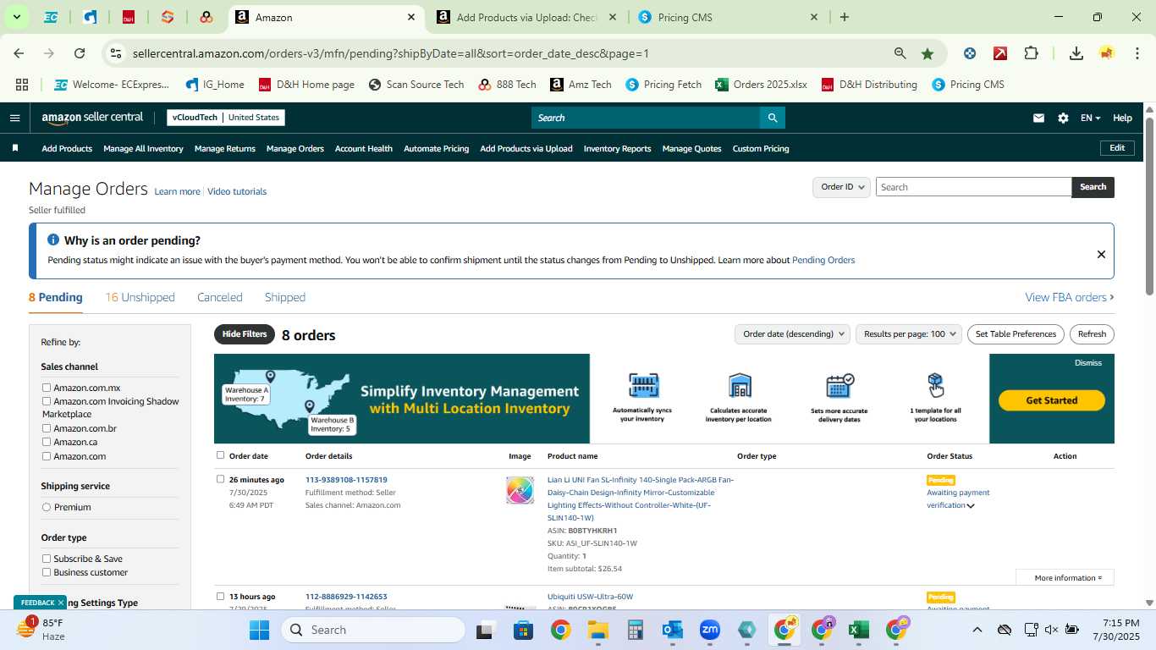Click the Lian Li fan product thumbnail
The image size is (1156, 650).
(x=520, y=490)
